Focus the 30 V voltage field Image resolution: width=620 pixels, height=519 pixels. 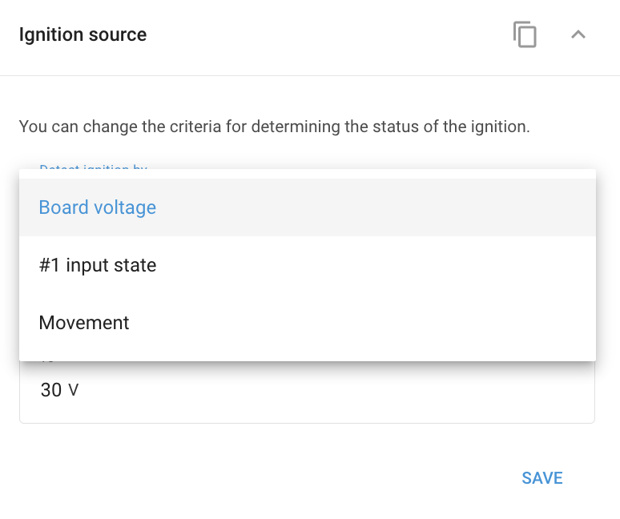coord(307,392)
